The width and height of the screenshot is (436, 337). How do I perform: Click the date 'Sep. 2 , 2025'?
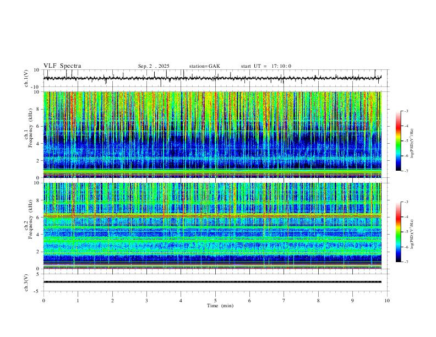pyautogui.click(x=154, y=66)
